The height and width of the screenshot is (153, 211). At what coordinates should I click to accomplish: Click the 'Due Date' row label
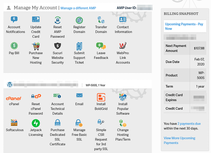[x=173, y=62]
